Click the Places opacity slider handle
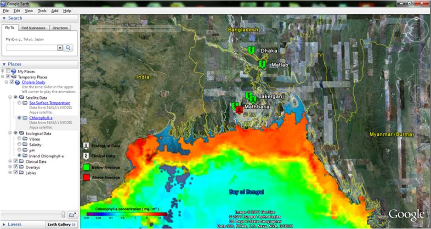 point(63,214)
